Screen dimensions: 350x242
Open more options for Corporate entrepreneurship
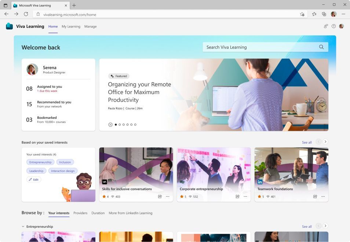245,196
